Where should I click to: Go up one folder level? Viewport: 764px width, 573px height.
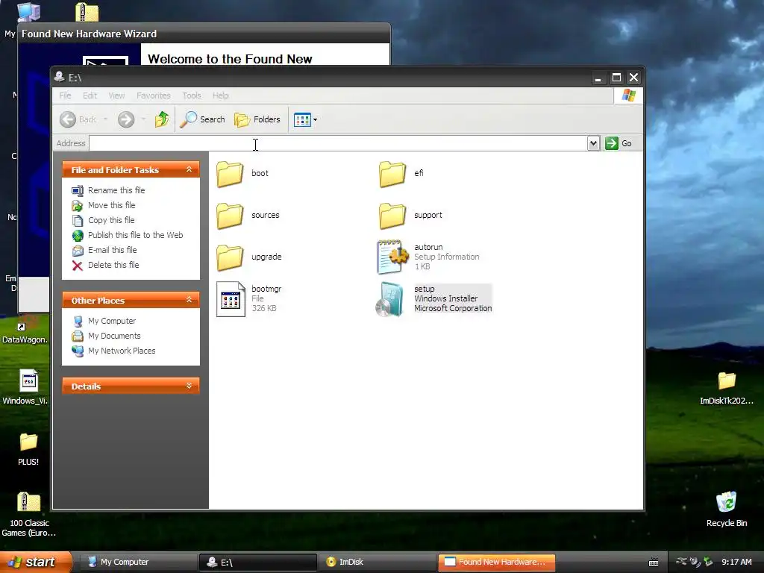(x=162, y=119)
